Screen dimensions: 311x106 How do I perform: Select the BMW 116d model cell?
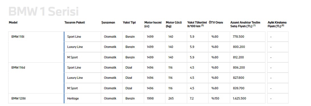(x=36, y=78)
